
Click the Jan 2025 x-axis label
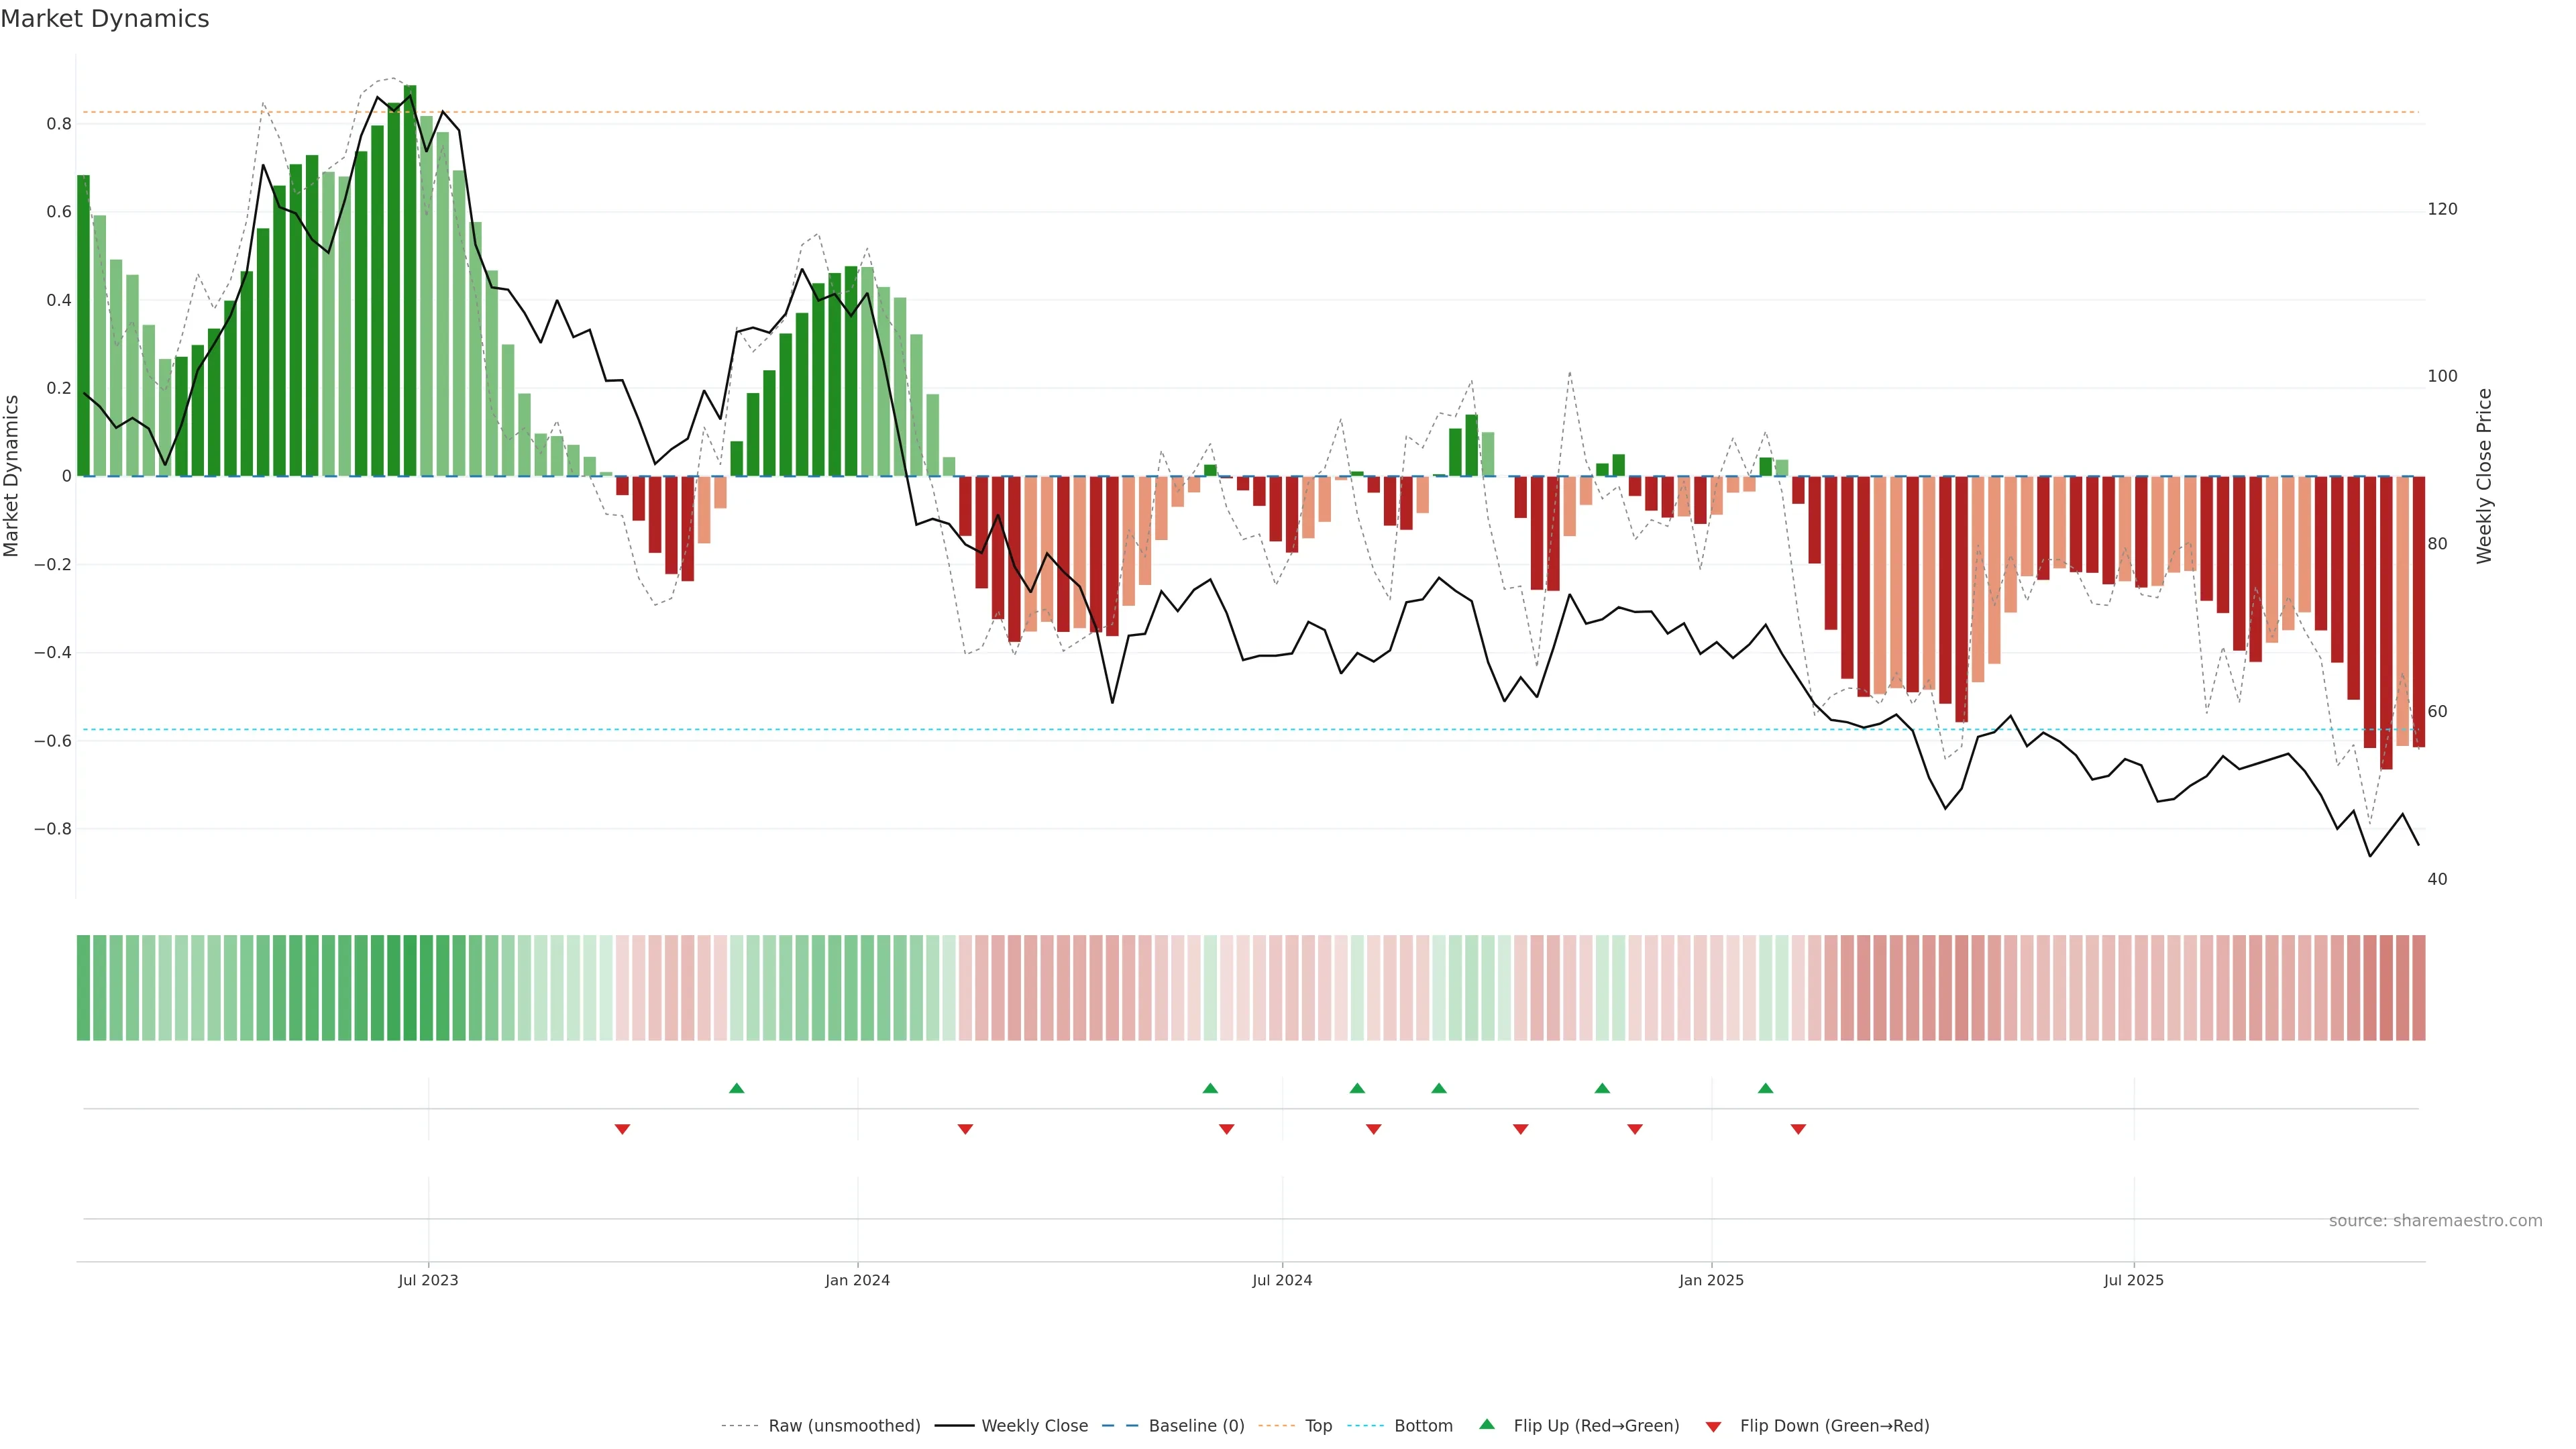(1711, 1280)
